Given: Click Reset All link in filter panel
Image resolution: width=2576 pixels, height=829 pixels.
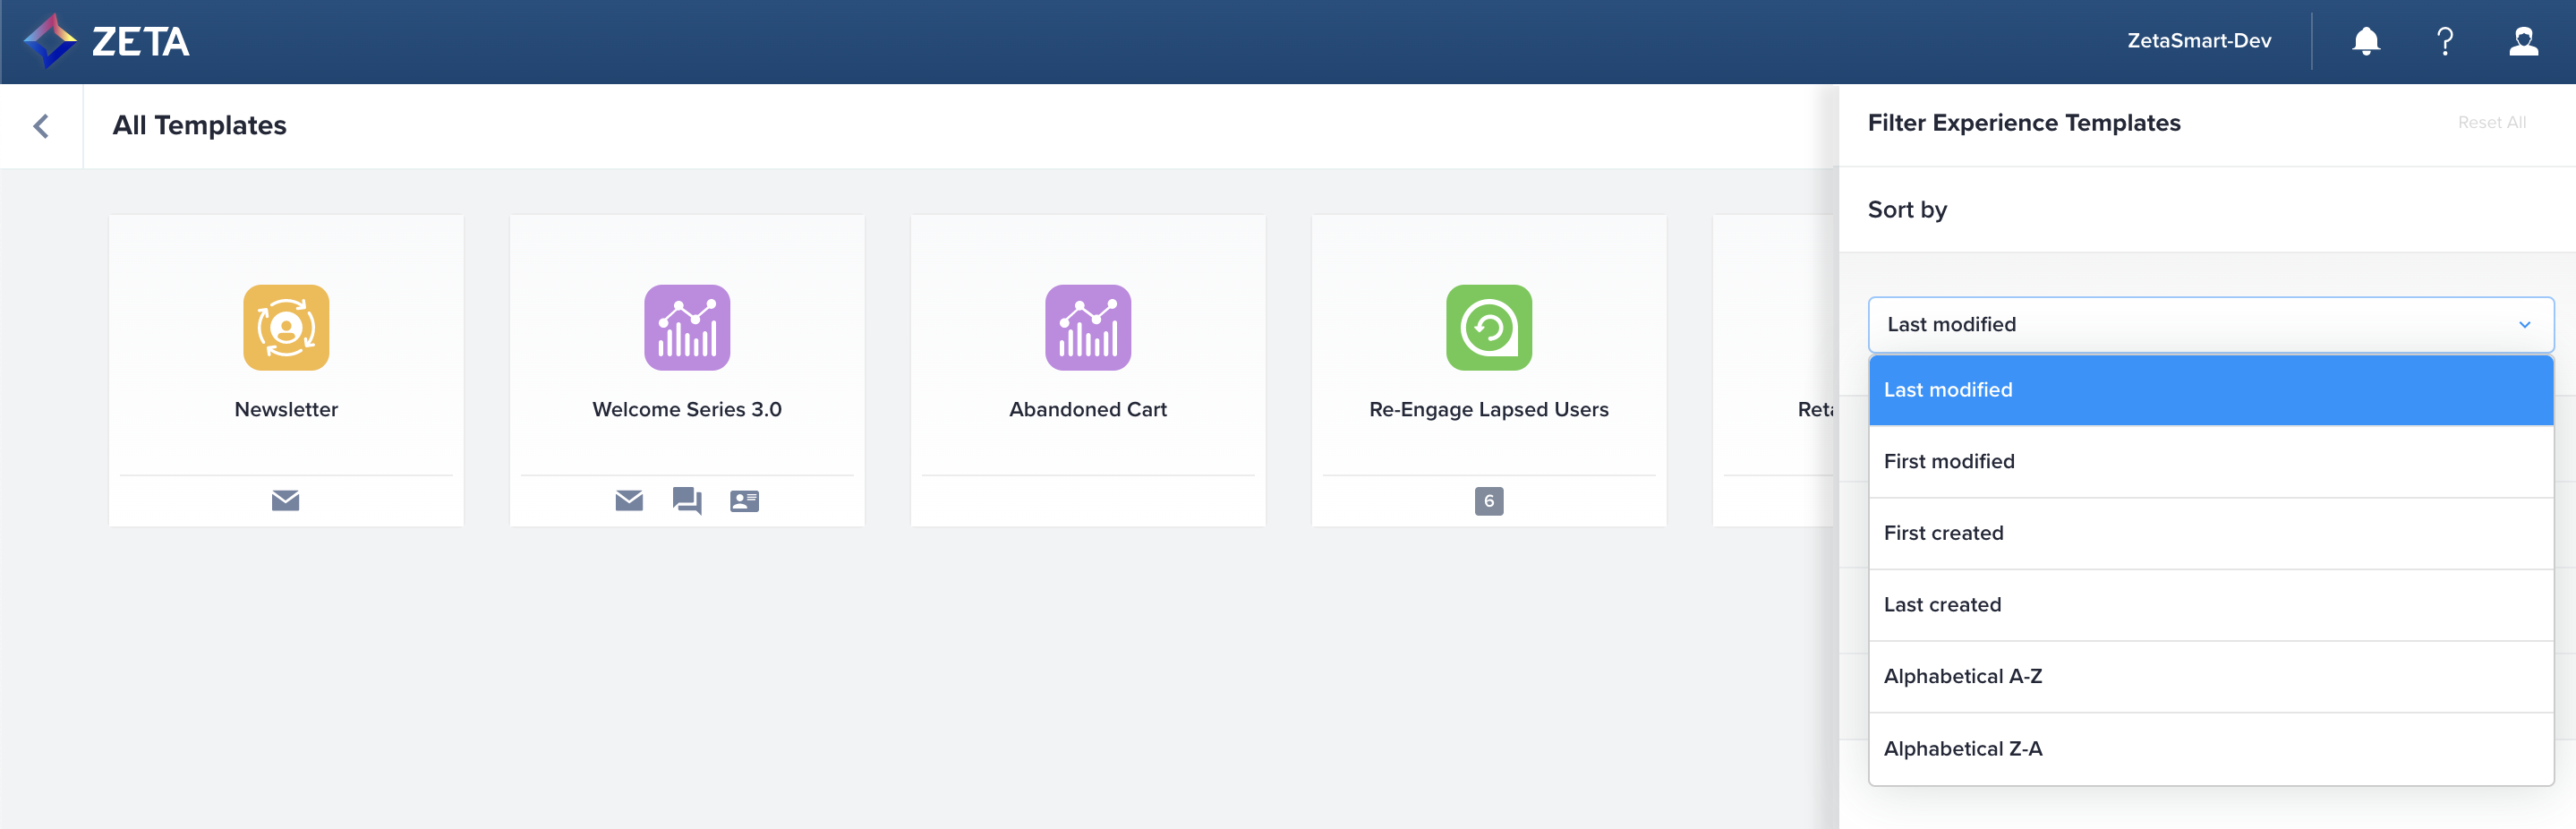Looking at the screenshot, I should pos(2491,122).
